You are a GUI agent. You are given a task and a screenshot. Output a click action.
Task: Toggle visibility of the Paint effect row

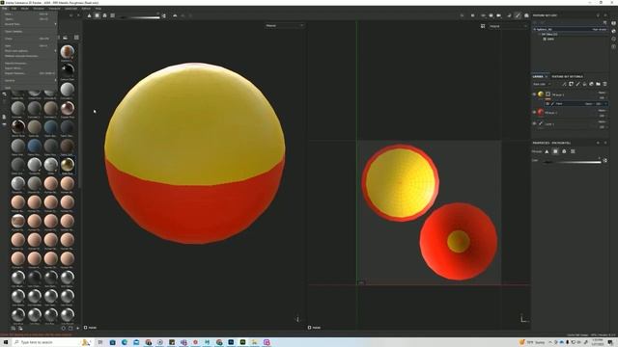[548, 104]
